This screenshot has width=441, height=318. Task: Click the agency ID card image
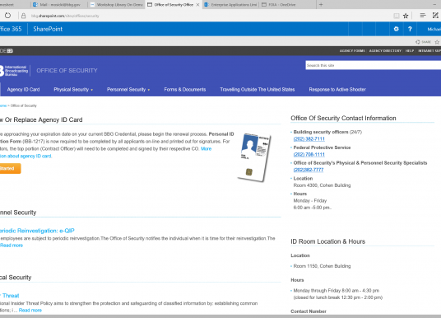click(254, 157)
